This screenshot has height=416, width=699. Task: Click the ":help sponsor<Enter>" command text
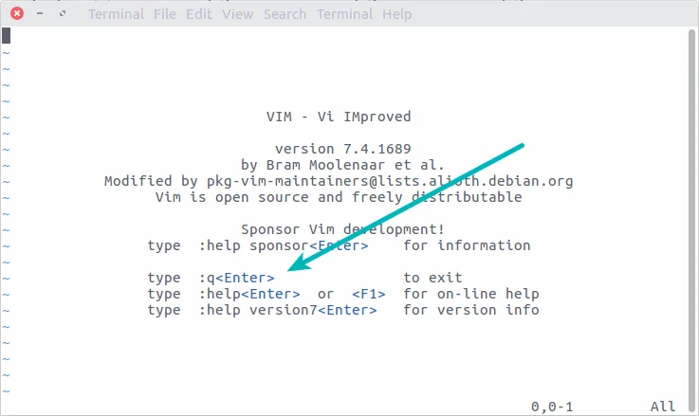[x=285, y=245]
